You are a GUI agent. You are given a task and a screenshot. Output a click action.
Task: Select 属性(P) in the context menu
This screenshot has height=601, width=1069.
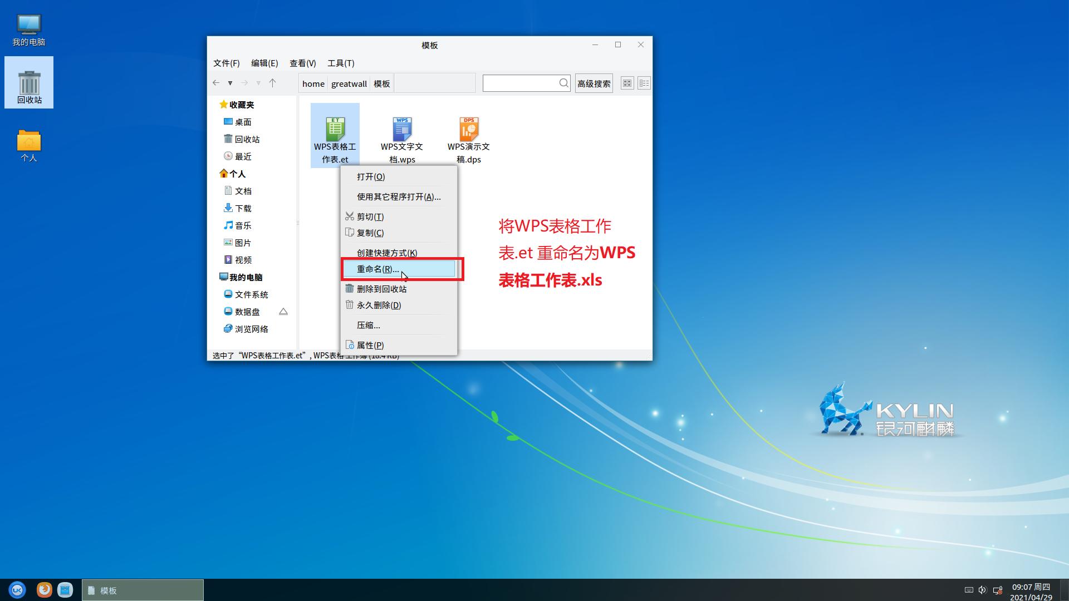click(x=370, y=345)
